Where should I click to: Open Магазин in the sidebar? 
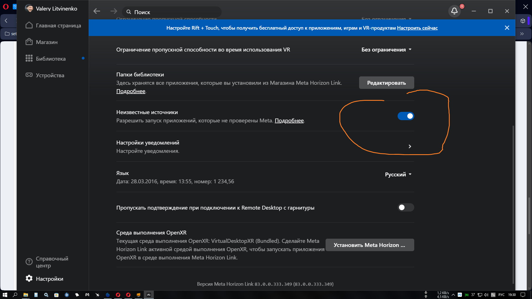coord(42,42)
